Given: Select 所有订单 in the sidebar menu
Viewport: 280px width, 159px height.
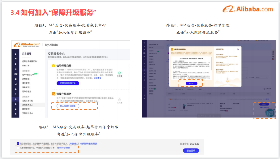Looking at the screenshot, I should pyautogui.click(x=25, y=66).
